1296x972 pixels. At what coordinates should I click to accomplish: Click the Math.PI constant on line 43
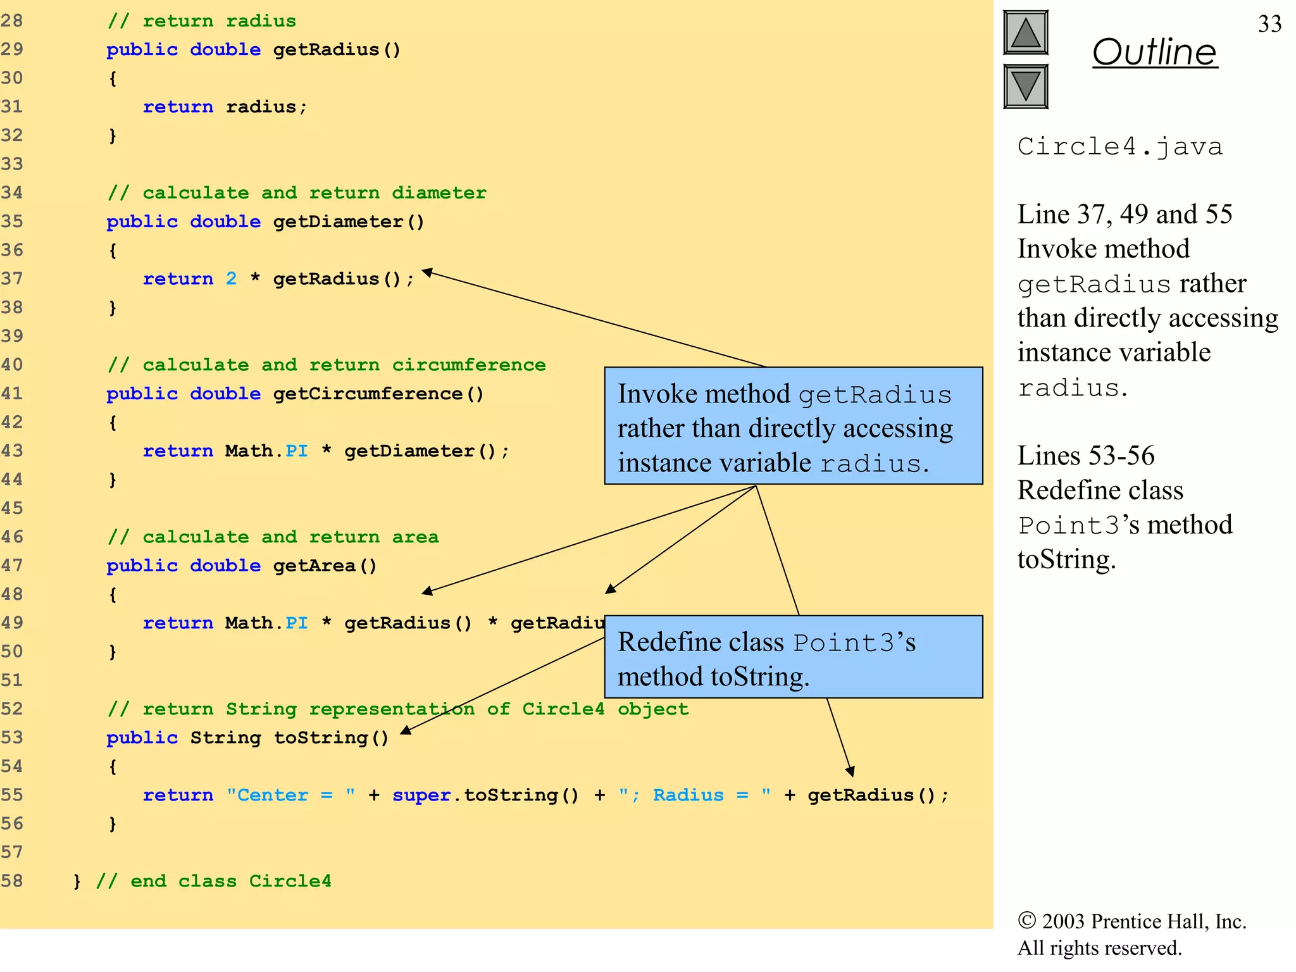click(266, 451)
